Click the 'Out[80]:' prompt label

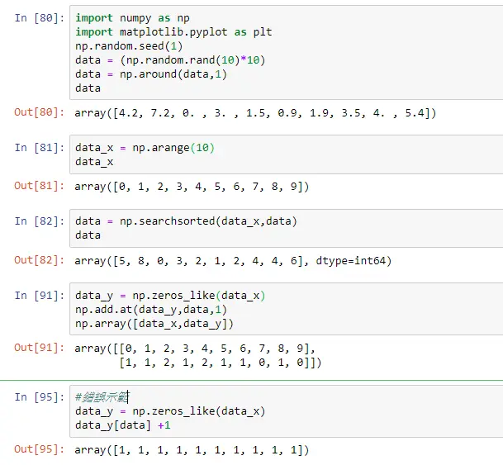click(39, 112)
